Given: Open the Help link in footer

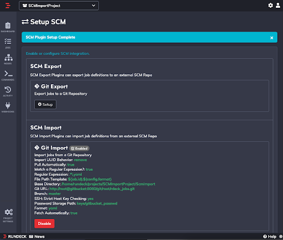Looking at the screenshot, I should pos(270,237).
